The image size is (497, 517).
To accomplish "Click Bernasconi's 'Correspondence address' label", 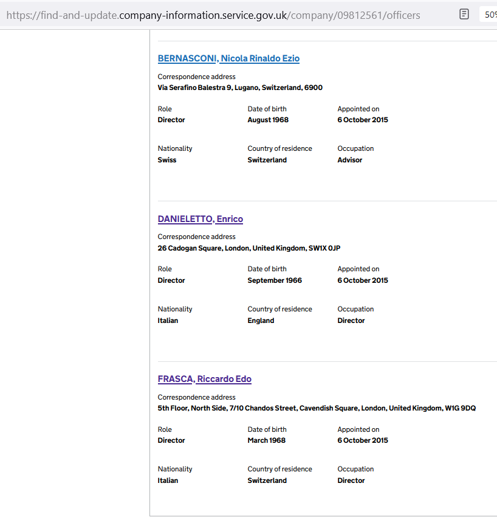I will pyautogui.click(x=197, y=77).
